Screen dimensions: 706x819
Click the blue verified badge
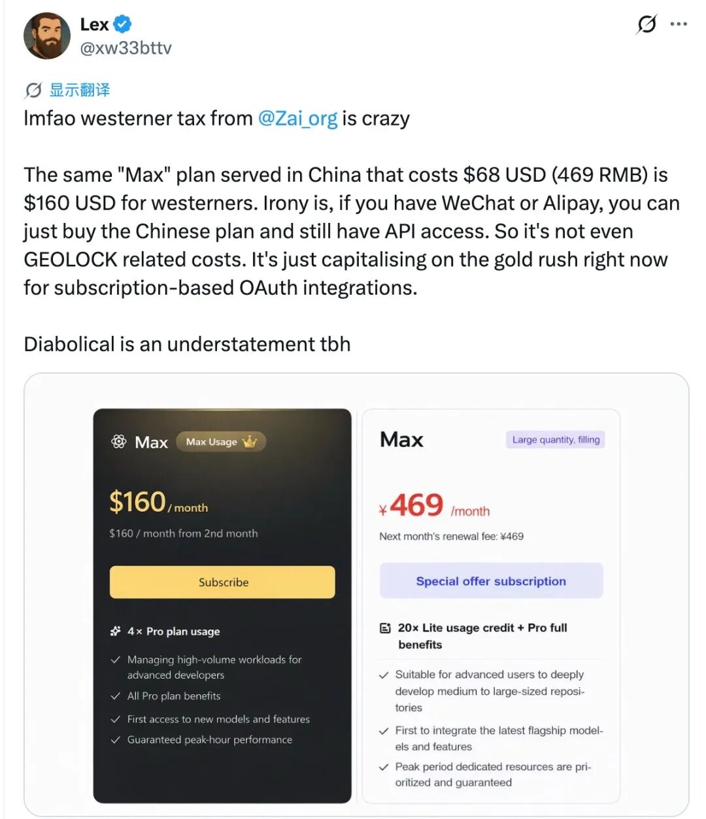point(122,24)
